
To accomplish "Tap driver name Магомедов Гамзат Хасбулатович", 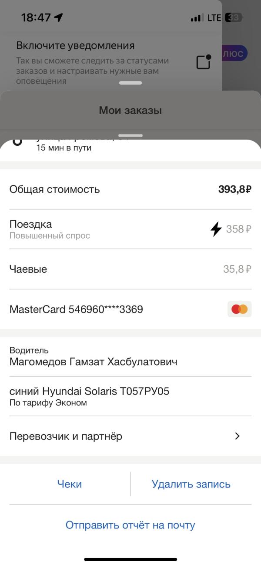I will pyautogui.click(x=93, y=362).
